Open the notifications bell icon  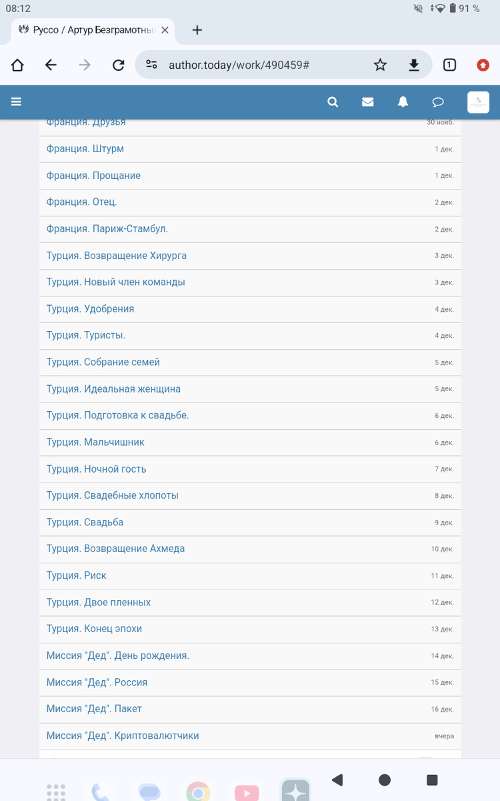(x=403, y=102)
